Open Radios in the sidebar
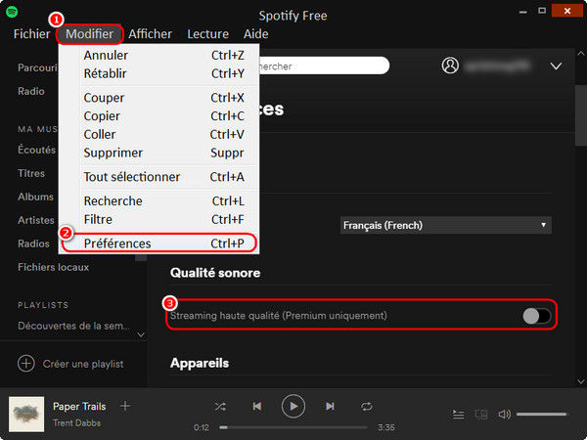 pyautogui.click(x=33, y=243)
